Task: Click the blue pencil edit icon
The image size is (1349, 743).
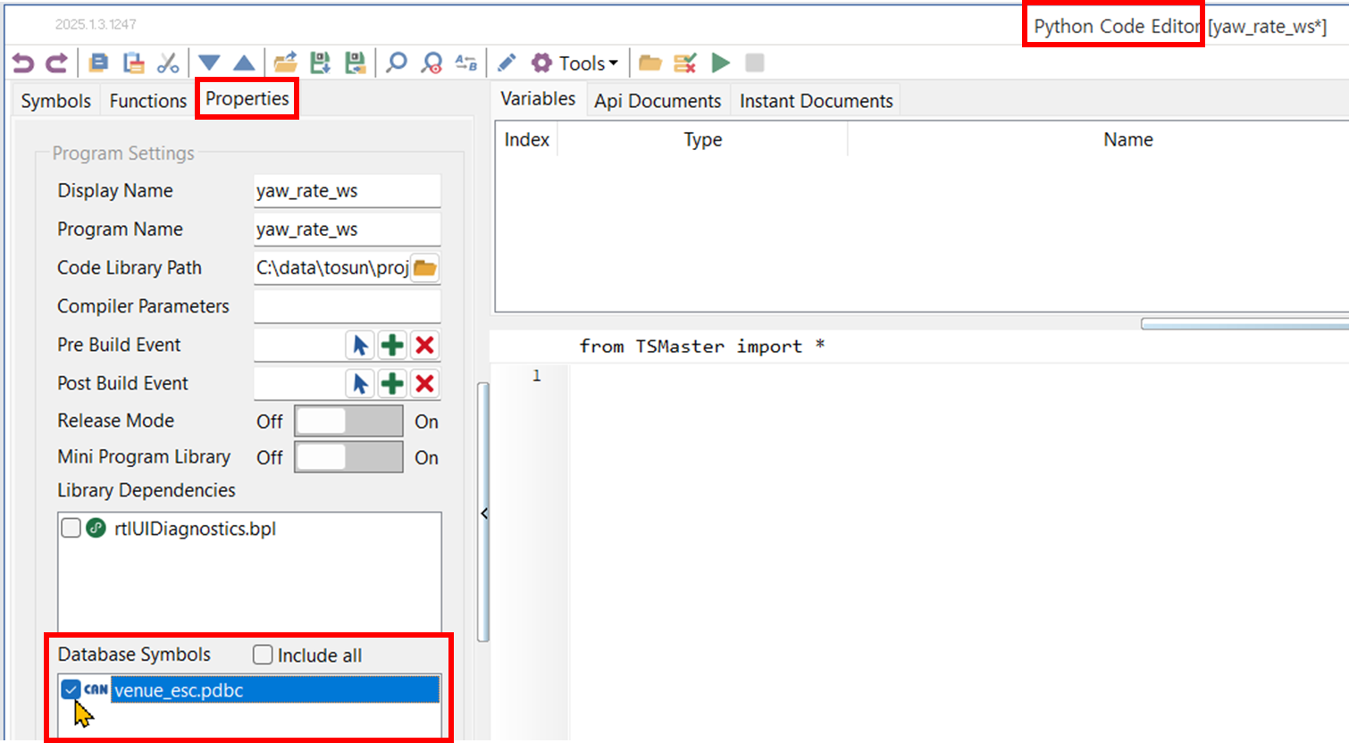Action: [x=507, y=63]
